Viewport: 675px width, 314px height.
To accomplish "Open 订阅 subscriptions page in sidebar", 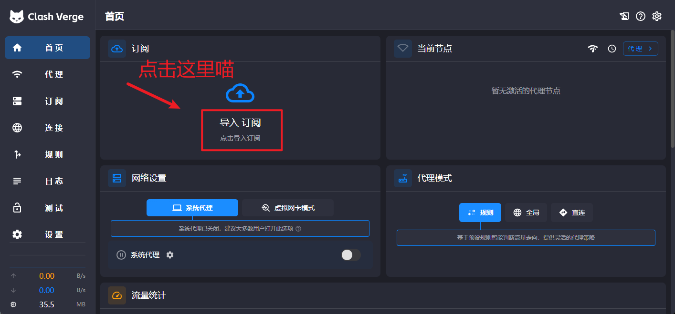I will [47, 101].
